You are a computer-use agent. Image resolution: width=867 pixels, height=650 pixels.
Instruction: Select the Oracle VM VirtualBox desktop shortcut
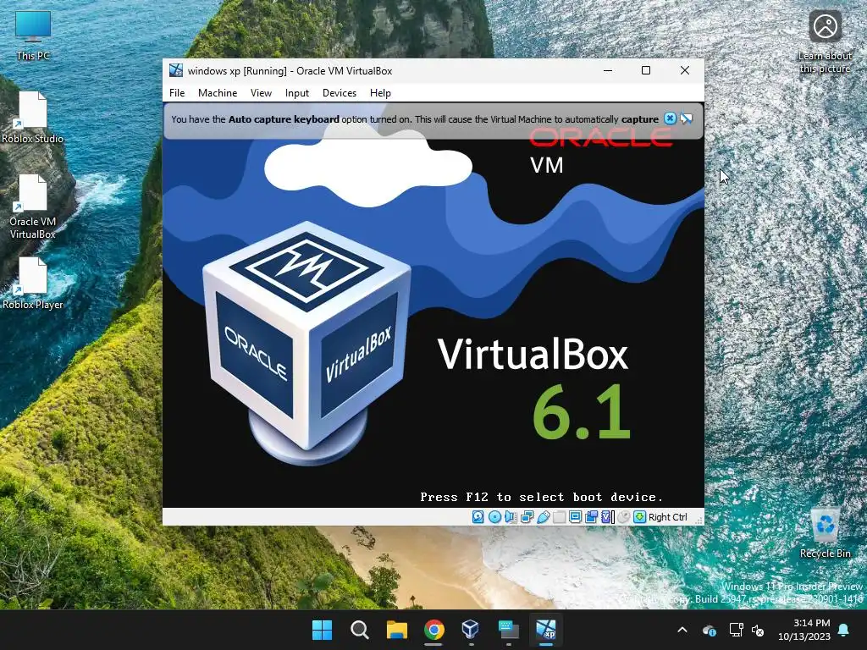coord(33,207)
